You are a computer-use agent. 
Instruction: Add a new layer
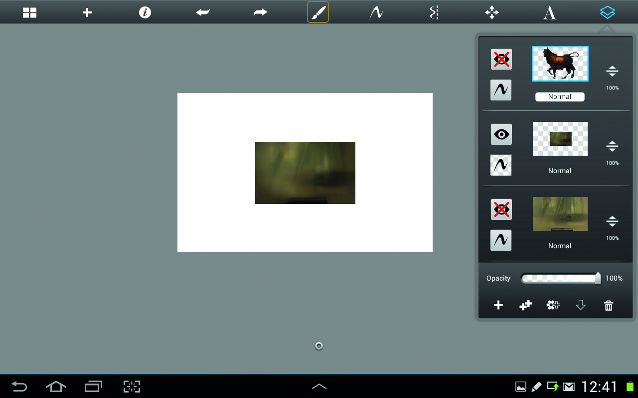(x=498, y=305)
